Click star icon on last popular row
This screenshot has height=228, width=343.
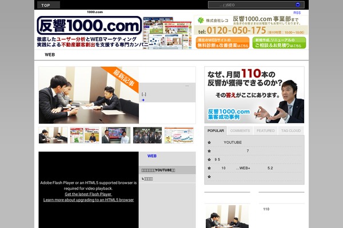[209, 177]
